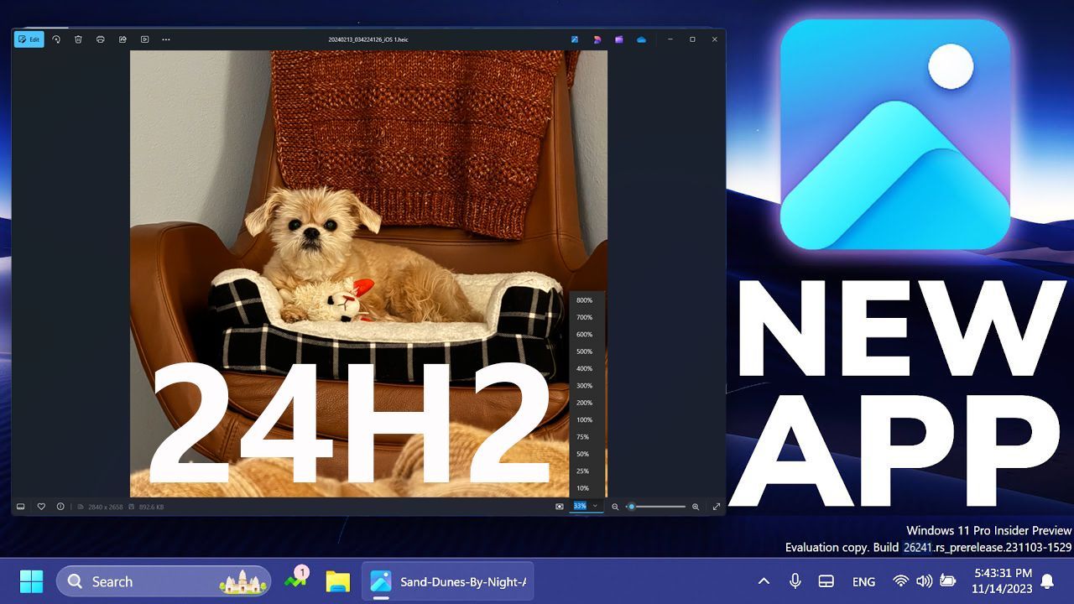Select 300% zoom level

coord(587,386)
